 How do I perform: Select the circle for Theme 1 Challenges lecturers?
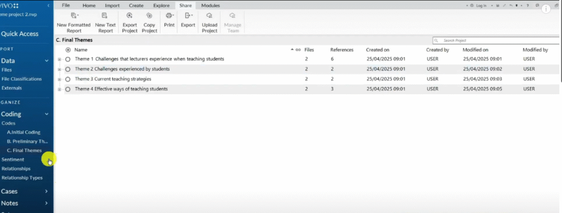coord(68,59)
